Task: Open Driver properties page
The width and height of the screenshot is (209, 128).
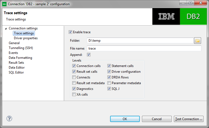Action: point(26,38)
